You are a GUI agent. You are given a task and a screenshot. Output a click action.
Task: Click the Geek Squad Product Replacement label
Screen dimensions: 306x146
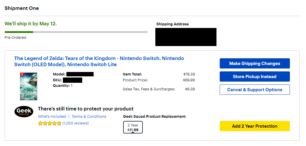tap(154, 117)
